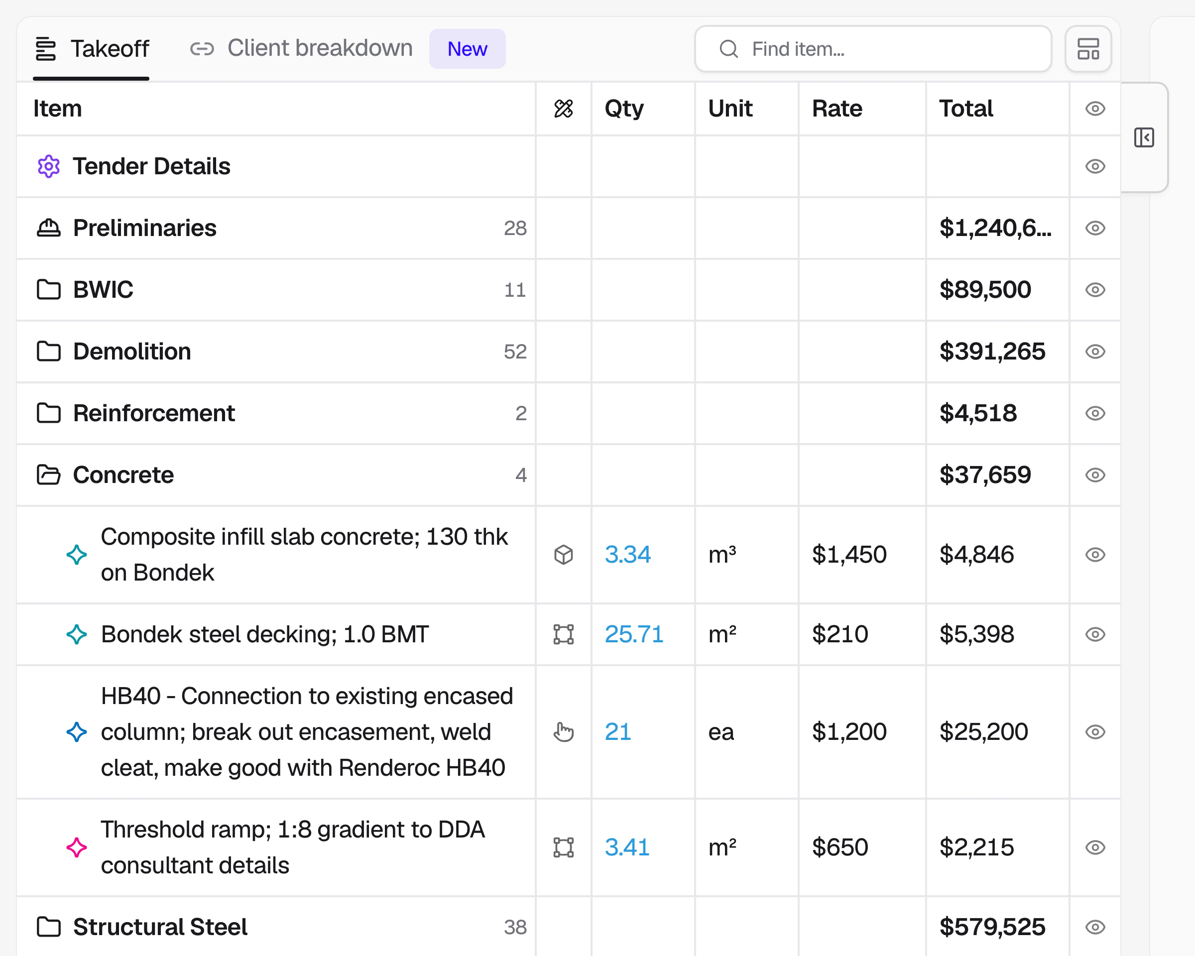Screen dimensions: 1195x956
Task: Click the Find item search field
Action: pyautogui.click(x=872, y=49)
